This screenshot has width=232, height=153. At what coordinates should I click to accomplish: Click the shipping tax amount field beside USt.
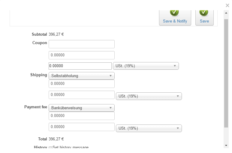pos(81,95)
